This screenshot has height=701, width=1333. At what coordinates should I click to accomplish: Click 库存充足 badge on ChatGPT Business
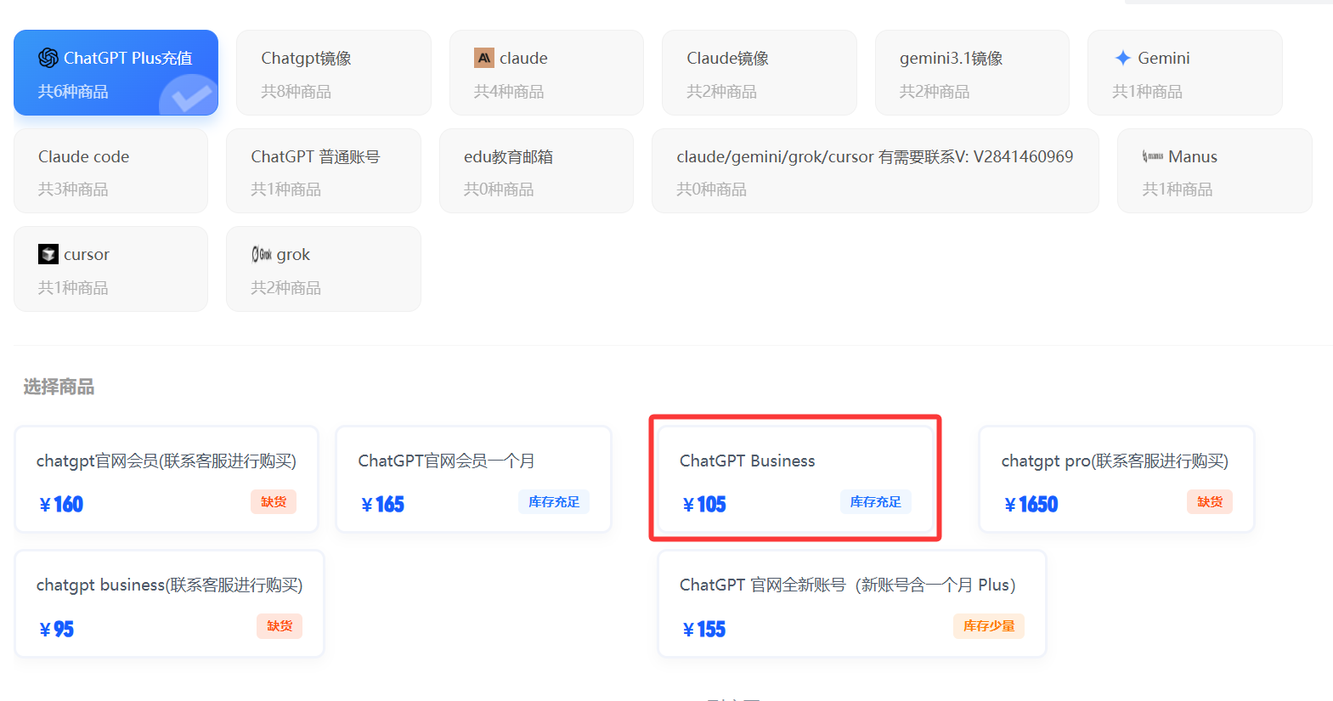click(x=876, y=502)
